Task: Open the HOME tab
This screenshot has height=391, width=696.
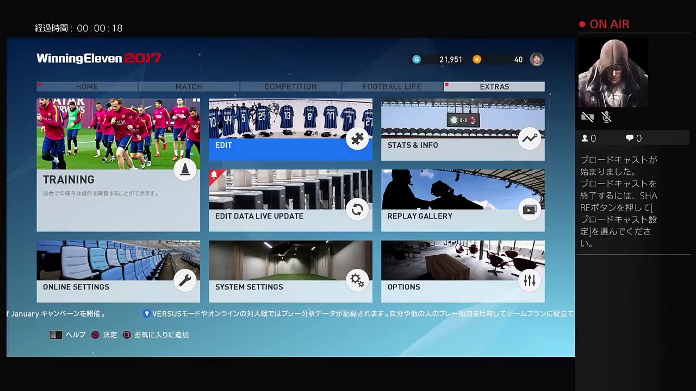Action: (x=87, y=87)
